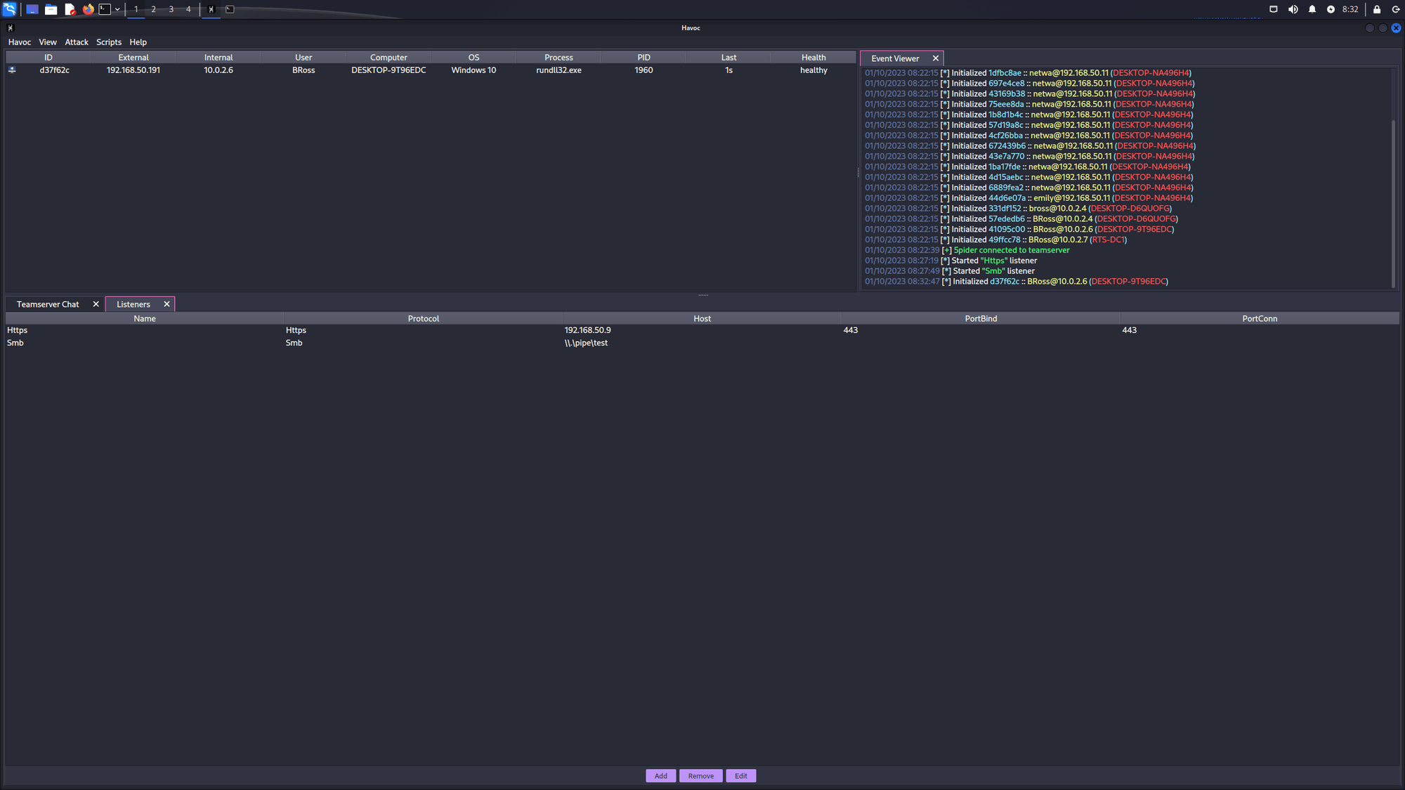The image size is (1405, 790).
Task: Select the terminal window in the taskbar
Action: tap(230, 9)
